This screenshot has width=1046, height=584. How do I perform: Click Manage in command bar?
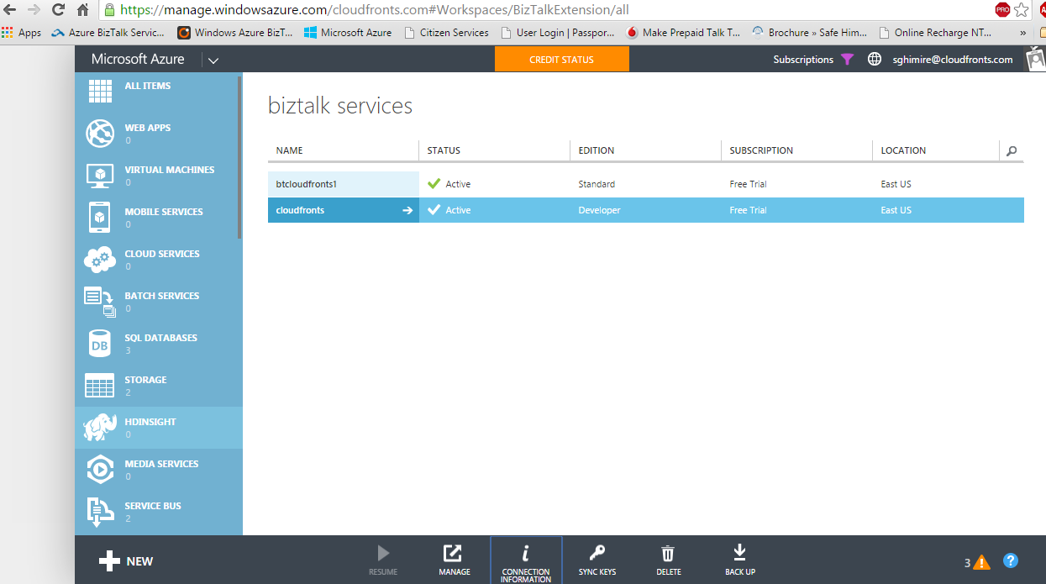[x=454, y=560]
